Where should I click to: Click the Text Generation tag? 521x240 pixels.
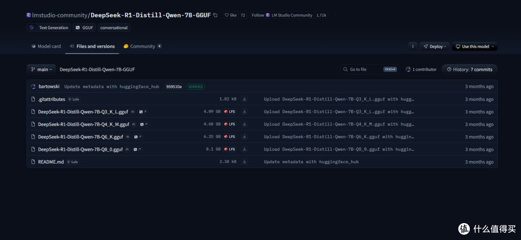(x=49, y=28)
